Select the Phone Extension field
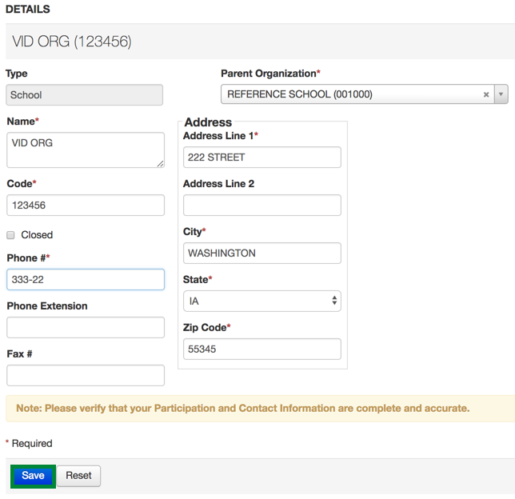Viewport: 515px width, 499px height. 85,327
